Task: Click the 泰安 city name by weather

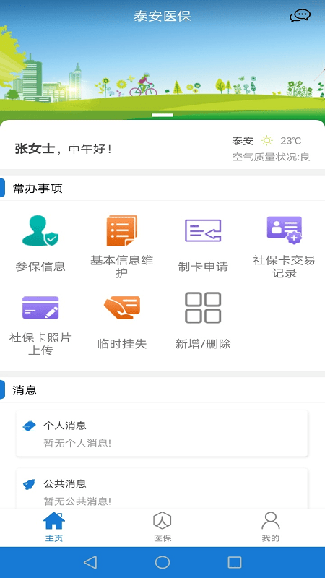Action: (243, 141)
